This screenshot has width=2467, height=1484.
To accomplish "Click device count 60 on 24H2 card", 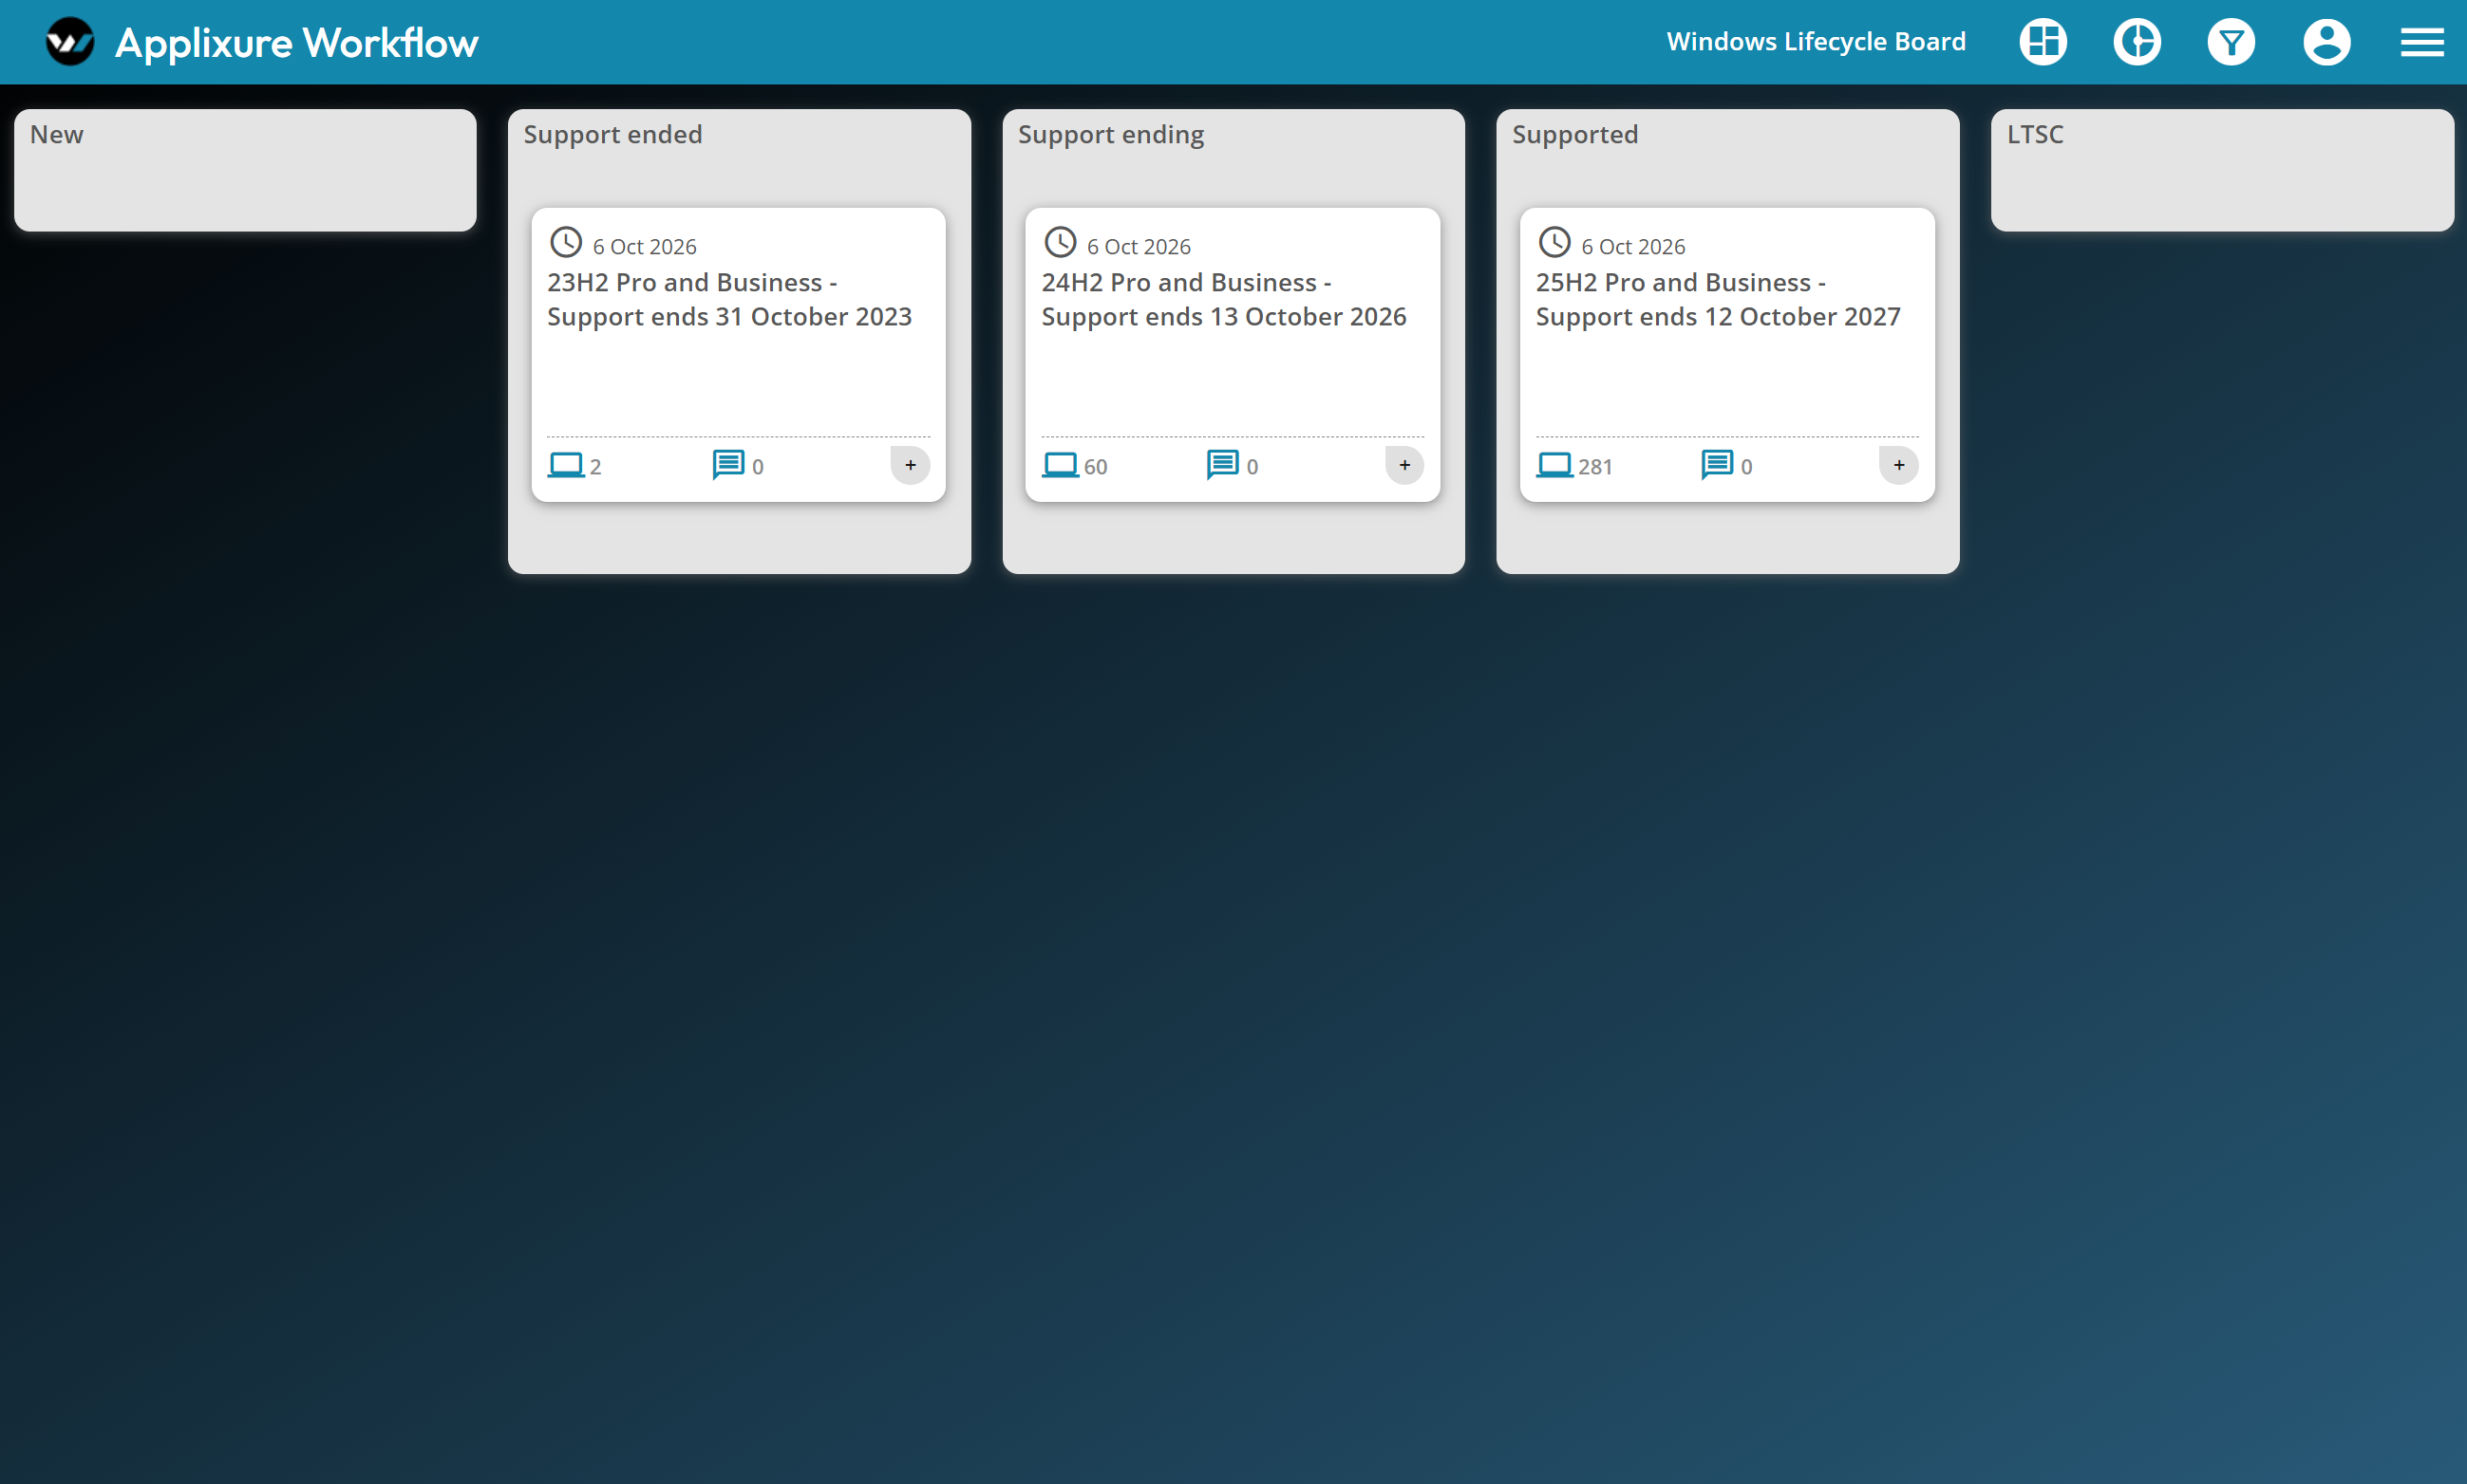I will (x=1096, y=467).
